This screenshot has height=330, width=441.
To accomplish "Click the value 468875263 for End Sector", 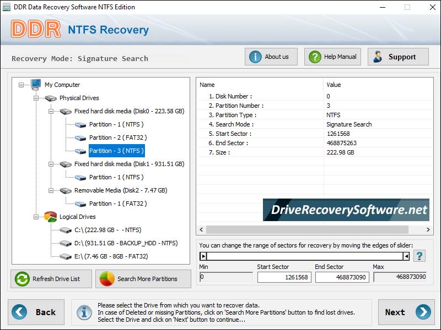I will 341,143.
